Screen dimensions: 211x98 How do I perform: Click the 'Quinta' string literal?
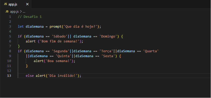(63, 56)
